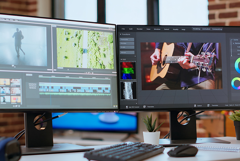Click the Home icon above the aerial preview
Viewport: 240px width, 161px height.
pyautogui.click(x=110, y=28)
